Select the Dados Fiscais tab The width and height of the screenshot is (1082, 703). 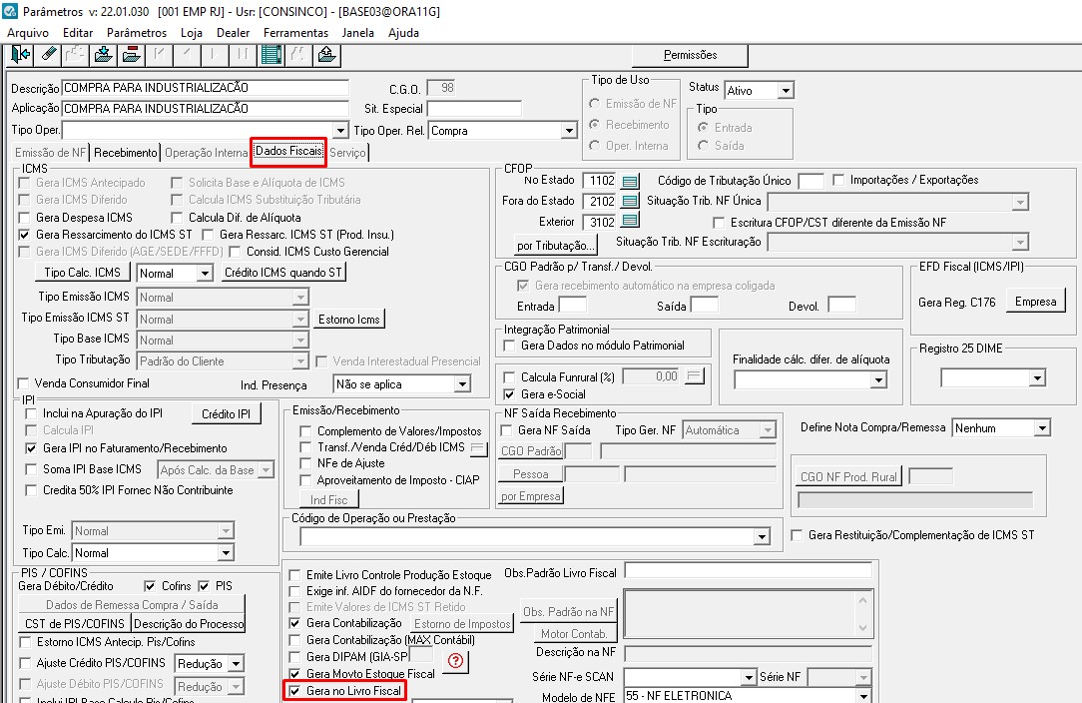click(x=288, y=151)
